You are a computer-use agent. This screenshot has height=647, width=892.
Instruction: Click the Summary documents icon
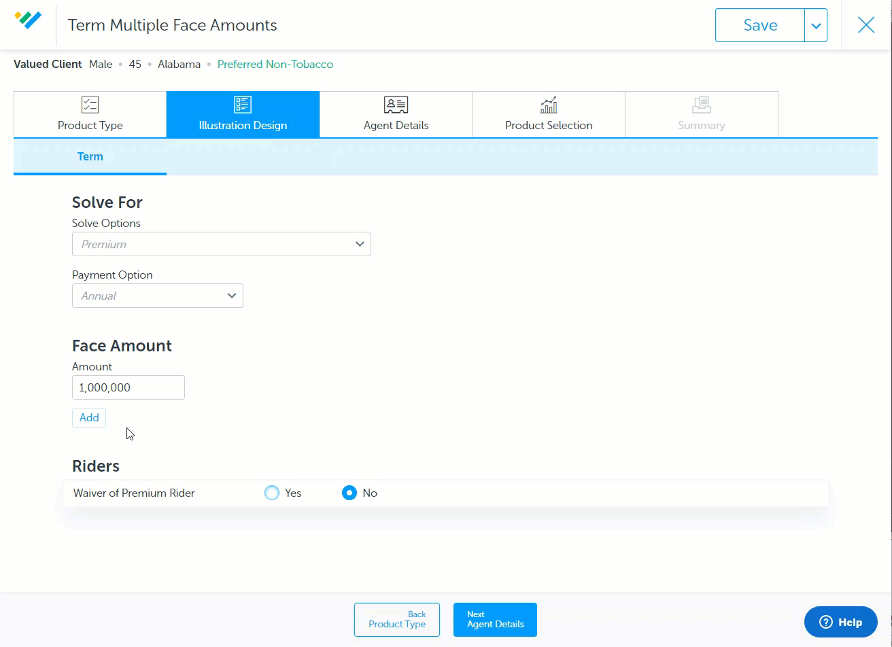point(701,105)
